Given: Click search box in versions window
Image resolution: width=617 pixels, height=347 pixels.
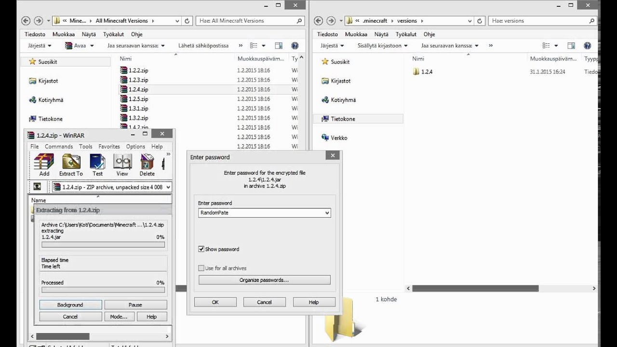Looking at the screenshot, I should 542,21.
